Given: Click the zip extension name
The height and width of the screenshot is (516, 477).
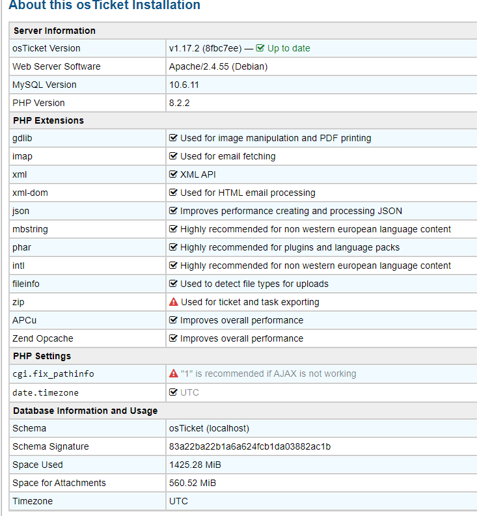Looking at the screenshot, I should (x=18, y=302).
